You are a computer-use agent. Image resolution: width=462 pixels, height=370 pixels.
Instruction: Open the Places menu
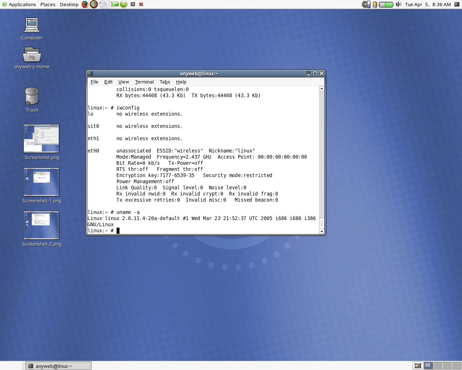pyautogui.click(x=48, y=4)
